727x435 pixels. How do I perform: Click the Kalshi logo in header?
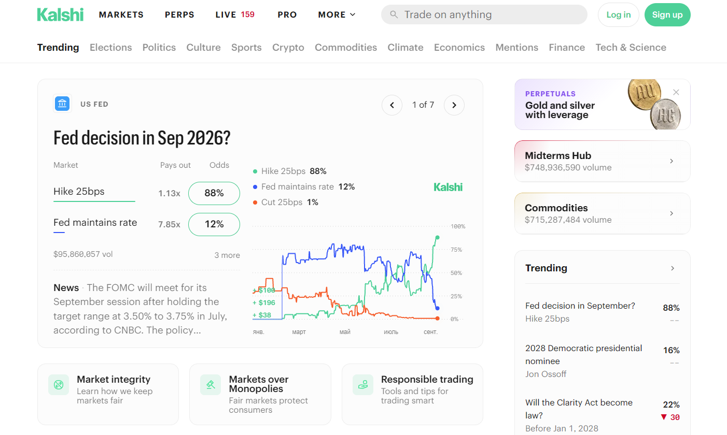click(60, 15)
